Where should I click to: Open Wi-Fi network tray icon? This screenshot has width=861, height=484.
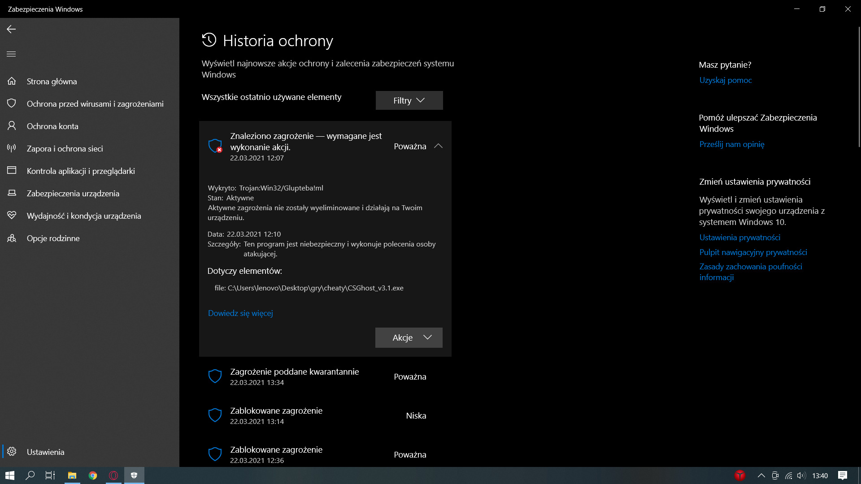point(788,475)
